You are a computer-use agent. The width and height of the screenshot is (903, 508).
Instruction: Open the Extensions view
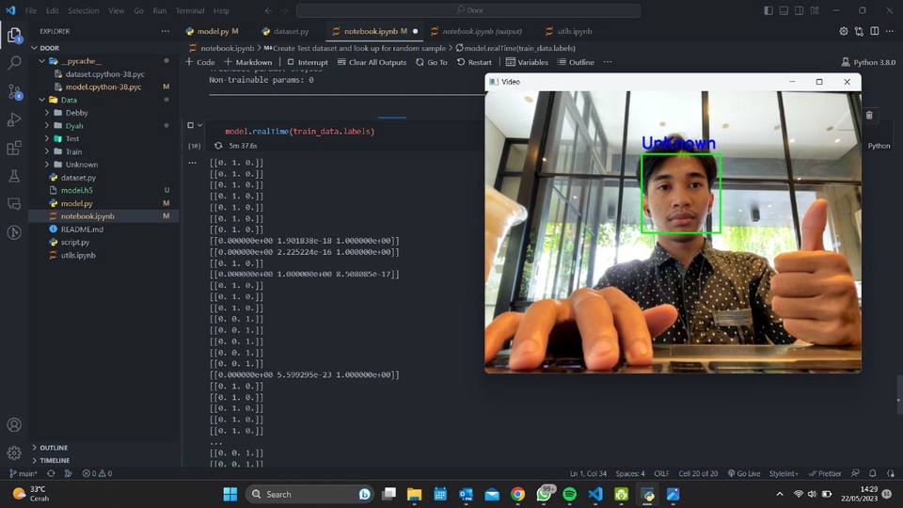(x=14, y=148)
